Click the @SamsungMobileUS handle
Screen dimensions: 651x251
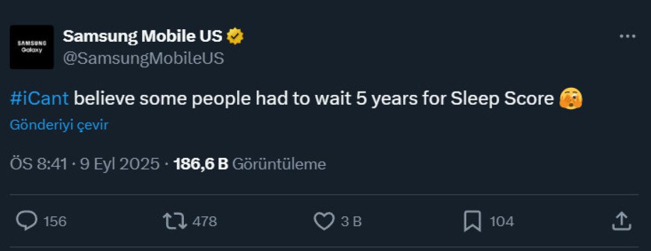click(x=143, y=58)
